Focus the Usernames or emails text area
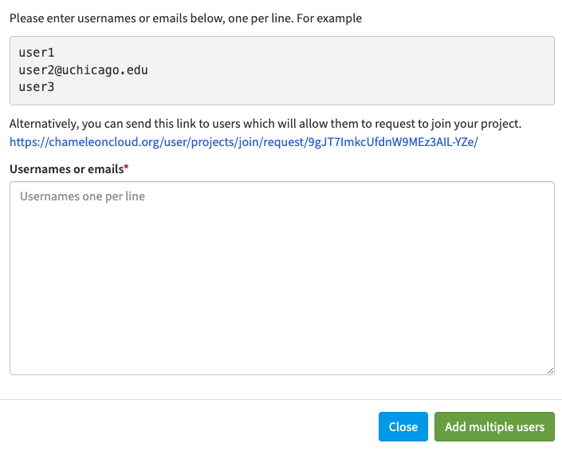The height and width of the screenshot is (463, 562). (x=281, y=278)
